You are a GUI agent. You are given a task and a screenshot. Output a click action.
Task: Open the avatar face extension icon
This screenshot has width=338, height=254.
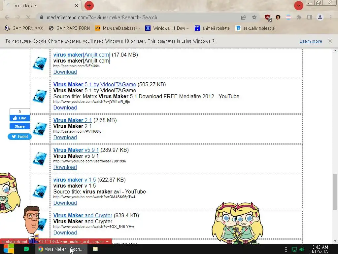[278, 17]
